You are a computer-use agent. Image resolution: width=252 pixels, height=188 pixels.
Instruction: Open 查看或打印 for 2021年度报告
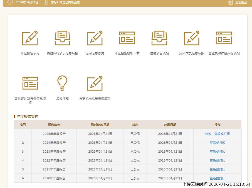(x=218, y=169)
